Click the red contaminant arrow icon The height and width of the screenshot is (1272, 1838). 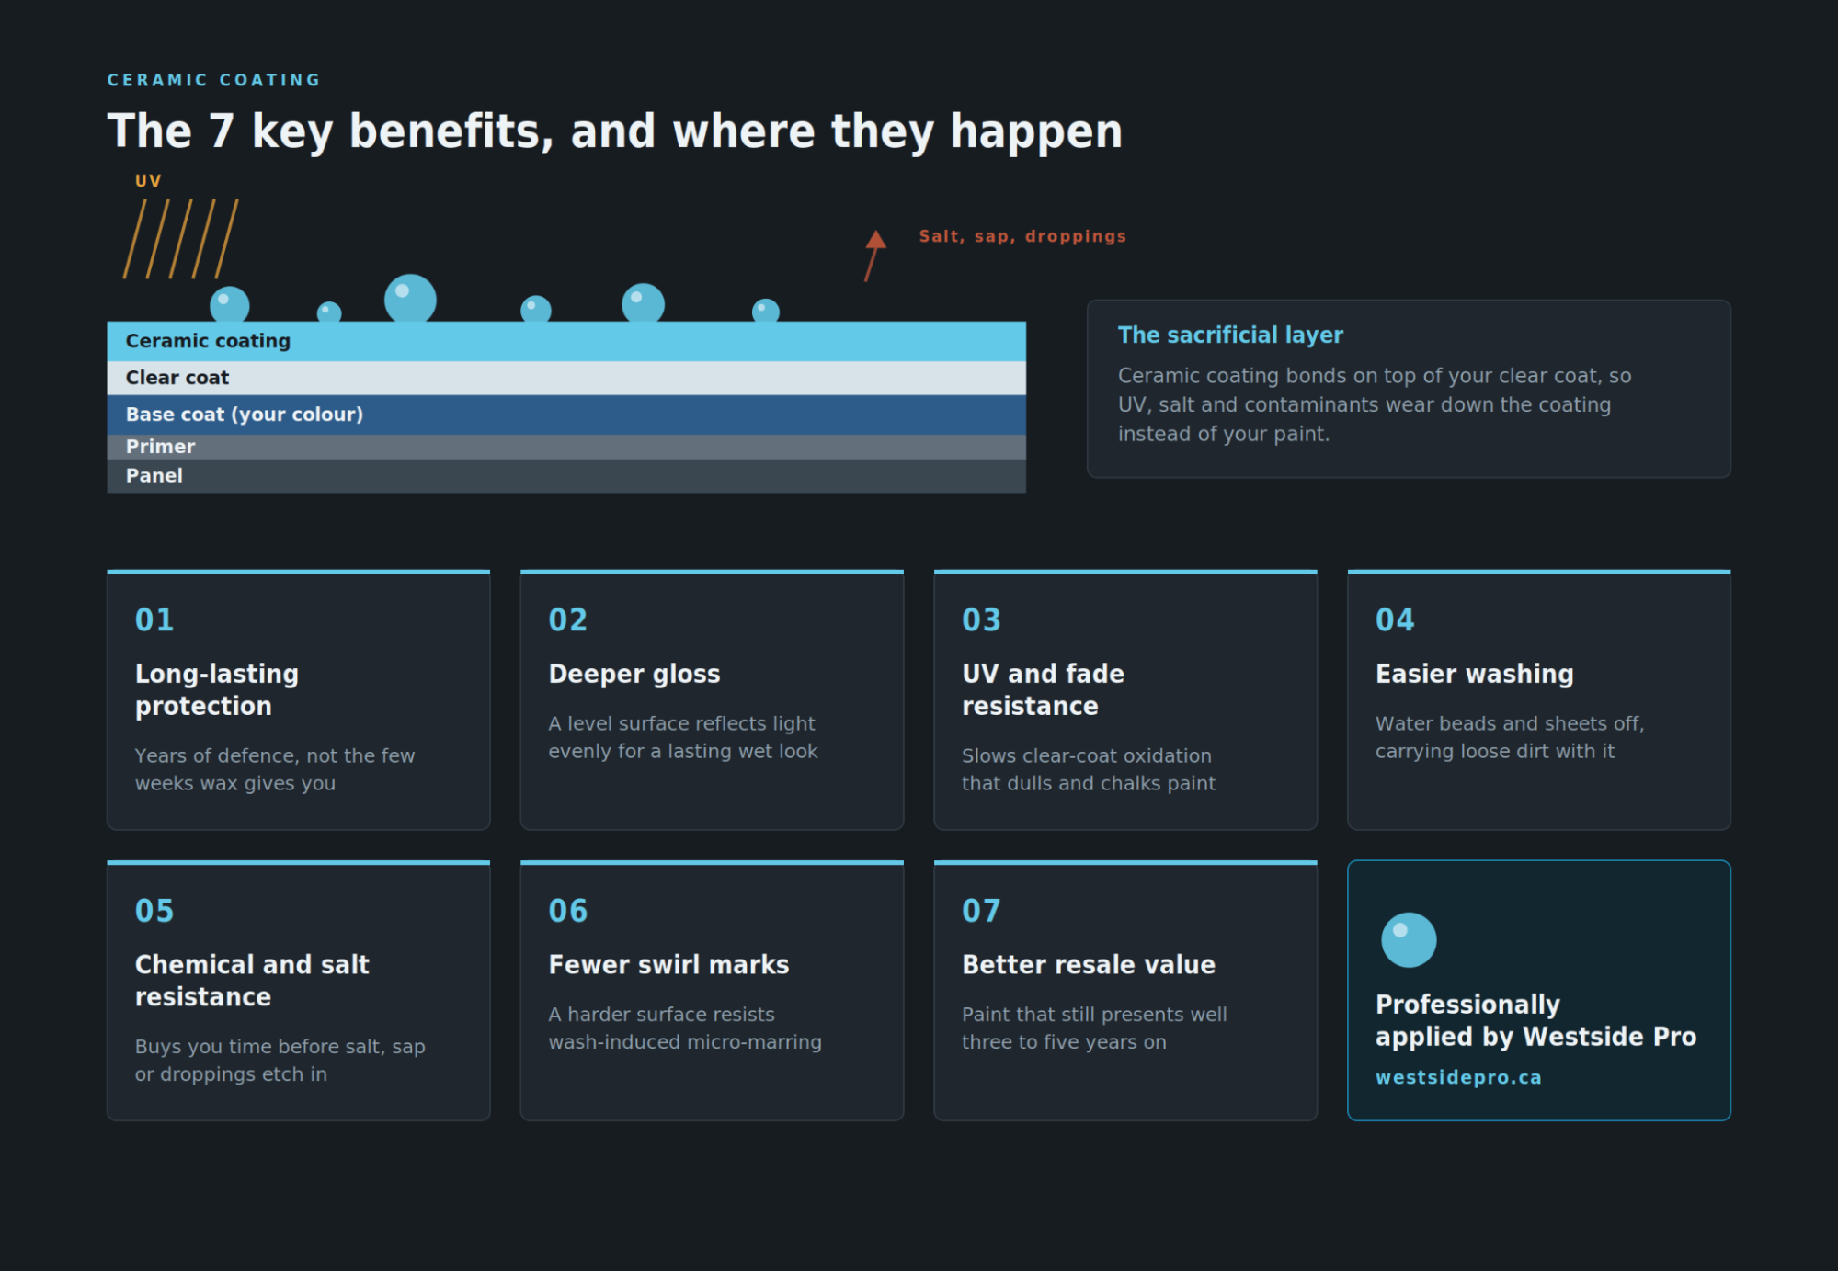[x=874, y=256]
